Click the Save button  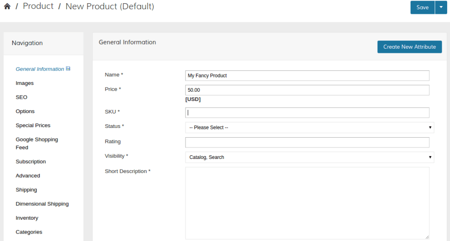point(423,7)
